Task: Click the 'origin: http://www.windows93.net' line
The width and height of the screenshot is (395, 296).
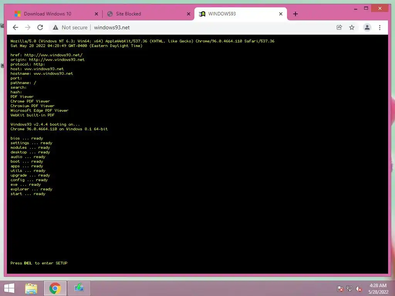Action: (x=47, y=60)
